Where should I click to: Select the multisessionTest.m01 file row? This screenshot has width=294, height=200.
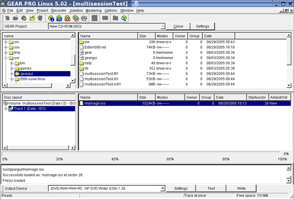coord(157,84)
